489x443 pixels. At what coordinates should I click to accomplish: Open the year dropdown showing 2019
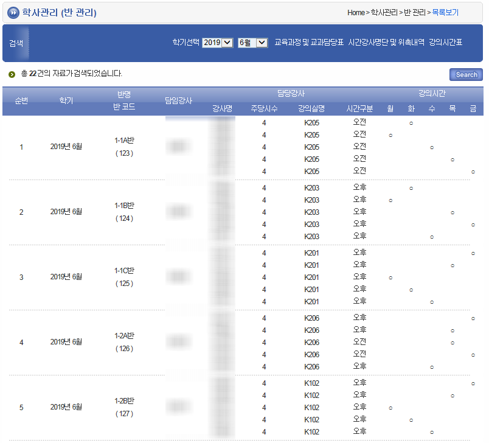tap(217, 43)
